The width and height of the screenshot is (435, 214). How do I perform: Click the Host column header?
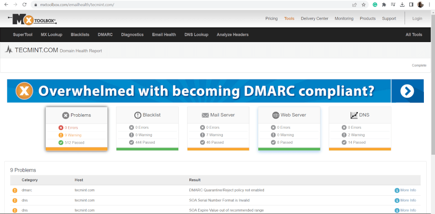79,180
